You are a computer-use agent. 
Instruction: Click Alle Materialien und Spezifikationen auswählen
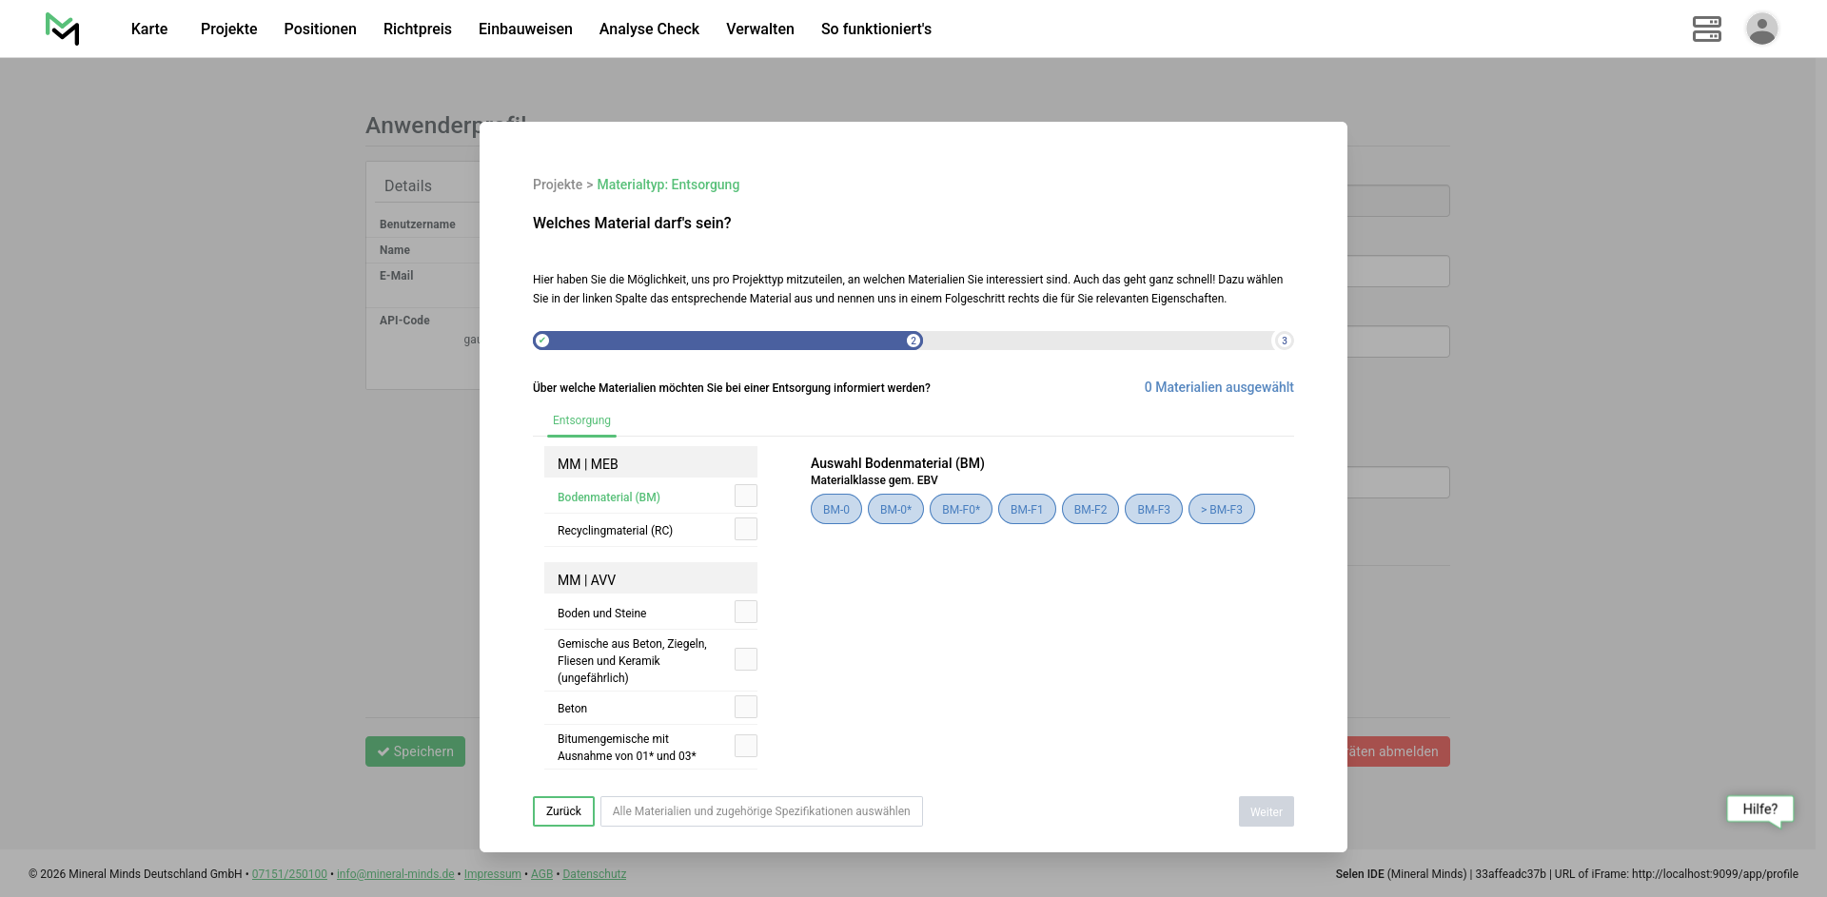pos(761,811)
